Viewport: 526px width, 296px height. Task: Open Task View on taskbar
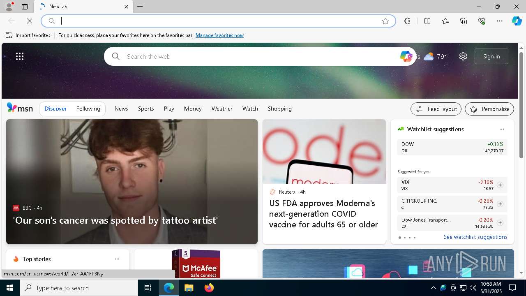[148, 288]
